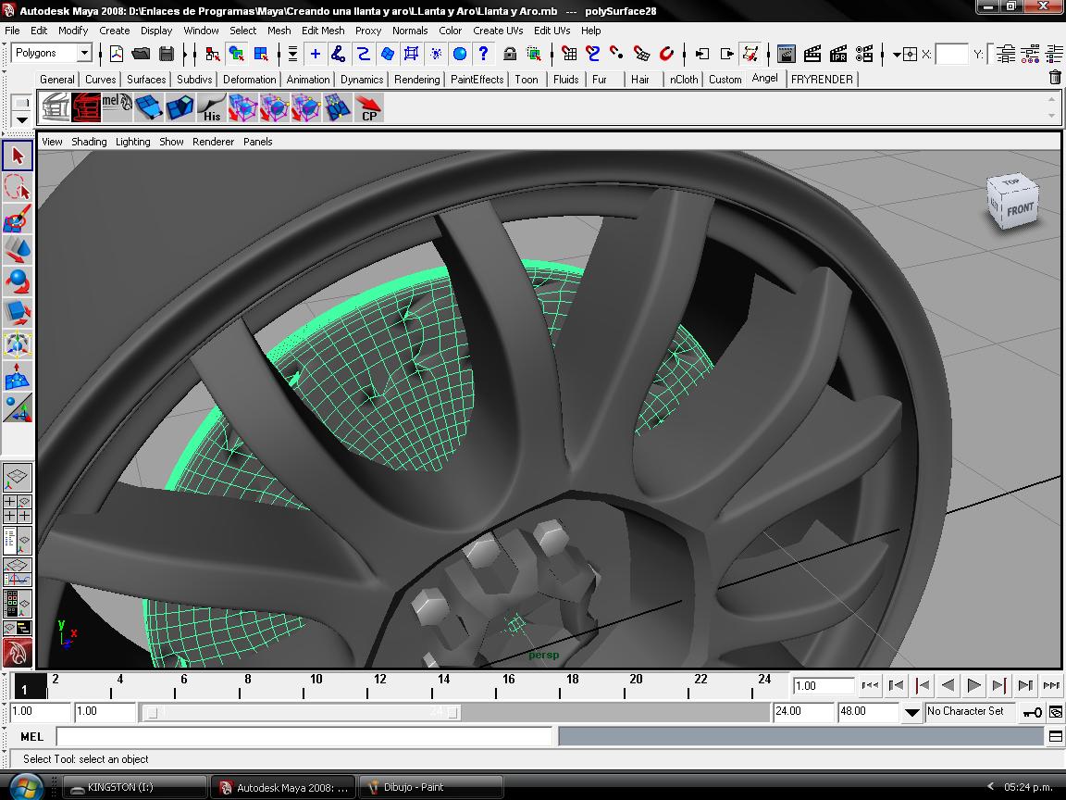The width and height of the screenshot is (1066, 800).
Task: Switch to single perspective view layout
Action: click(x=18, y=478)
